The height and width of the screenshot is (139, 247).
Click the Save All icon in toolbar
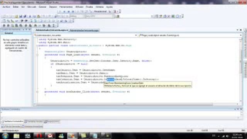25,16
